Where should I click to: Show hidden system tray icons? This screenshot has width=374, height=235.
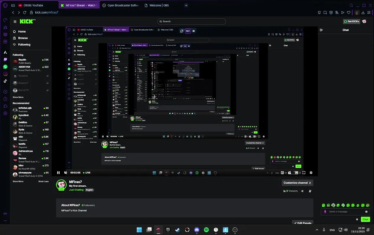[x=317, y=230]
